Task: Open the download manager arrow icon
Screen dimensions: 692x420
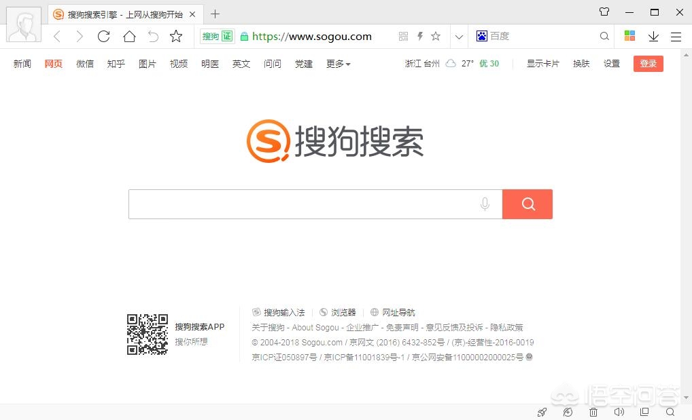Action: tap(654, 36)
